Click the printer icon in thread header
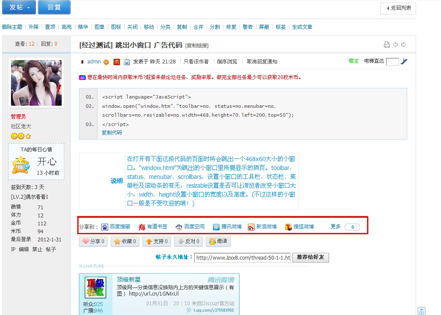Screen dimensions: 441x315 coord(387,44)
